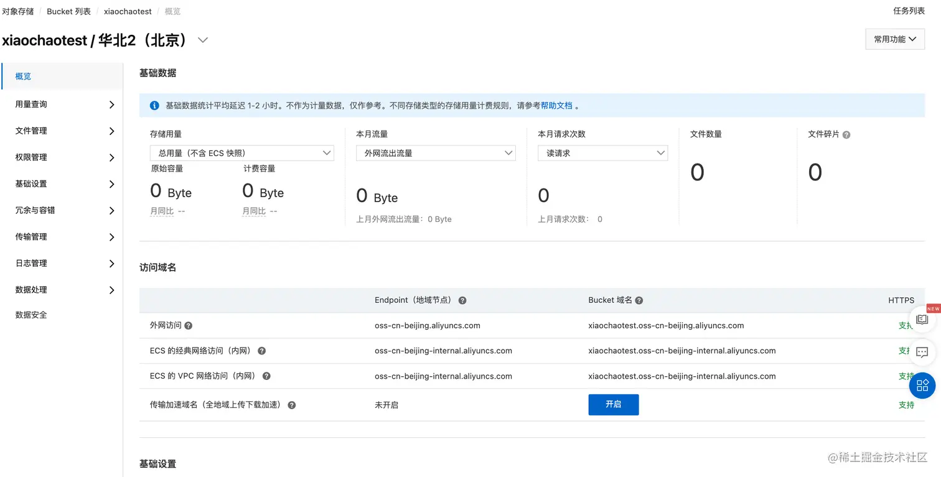Click 支持 in 传输加速域名 row
This screenshot has width=941, height=477.
coord(907,405)
